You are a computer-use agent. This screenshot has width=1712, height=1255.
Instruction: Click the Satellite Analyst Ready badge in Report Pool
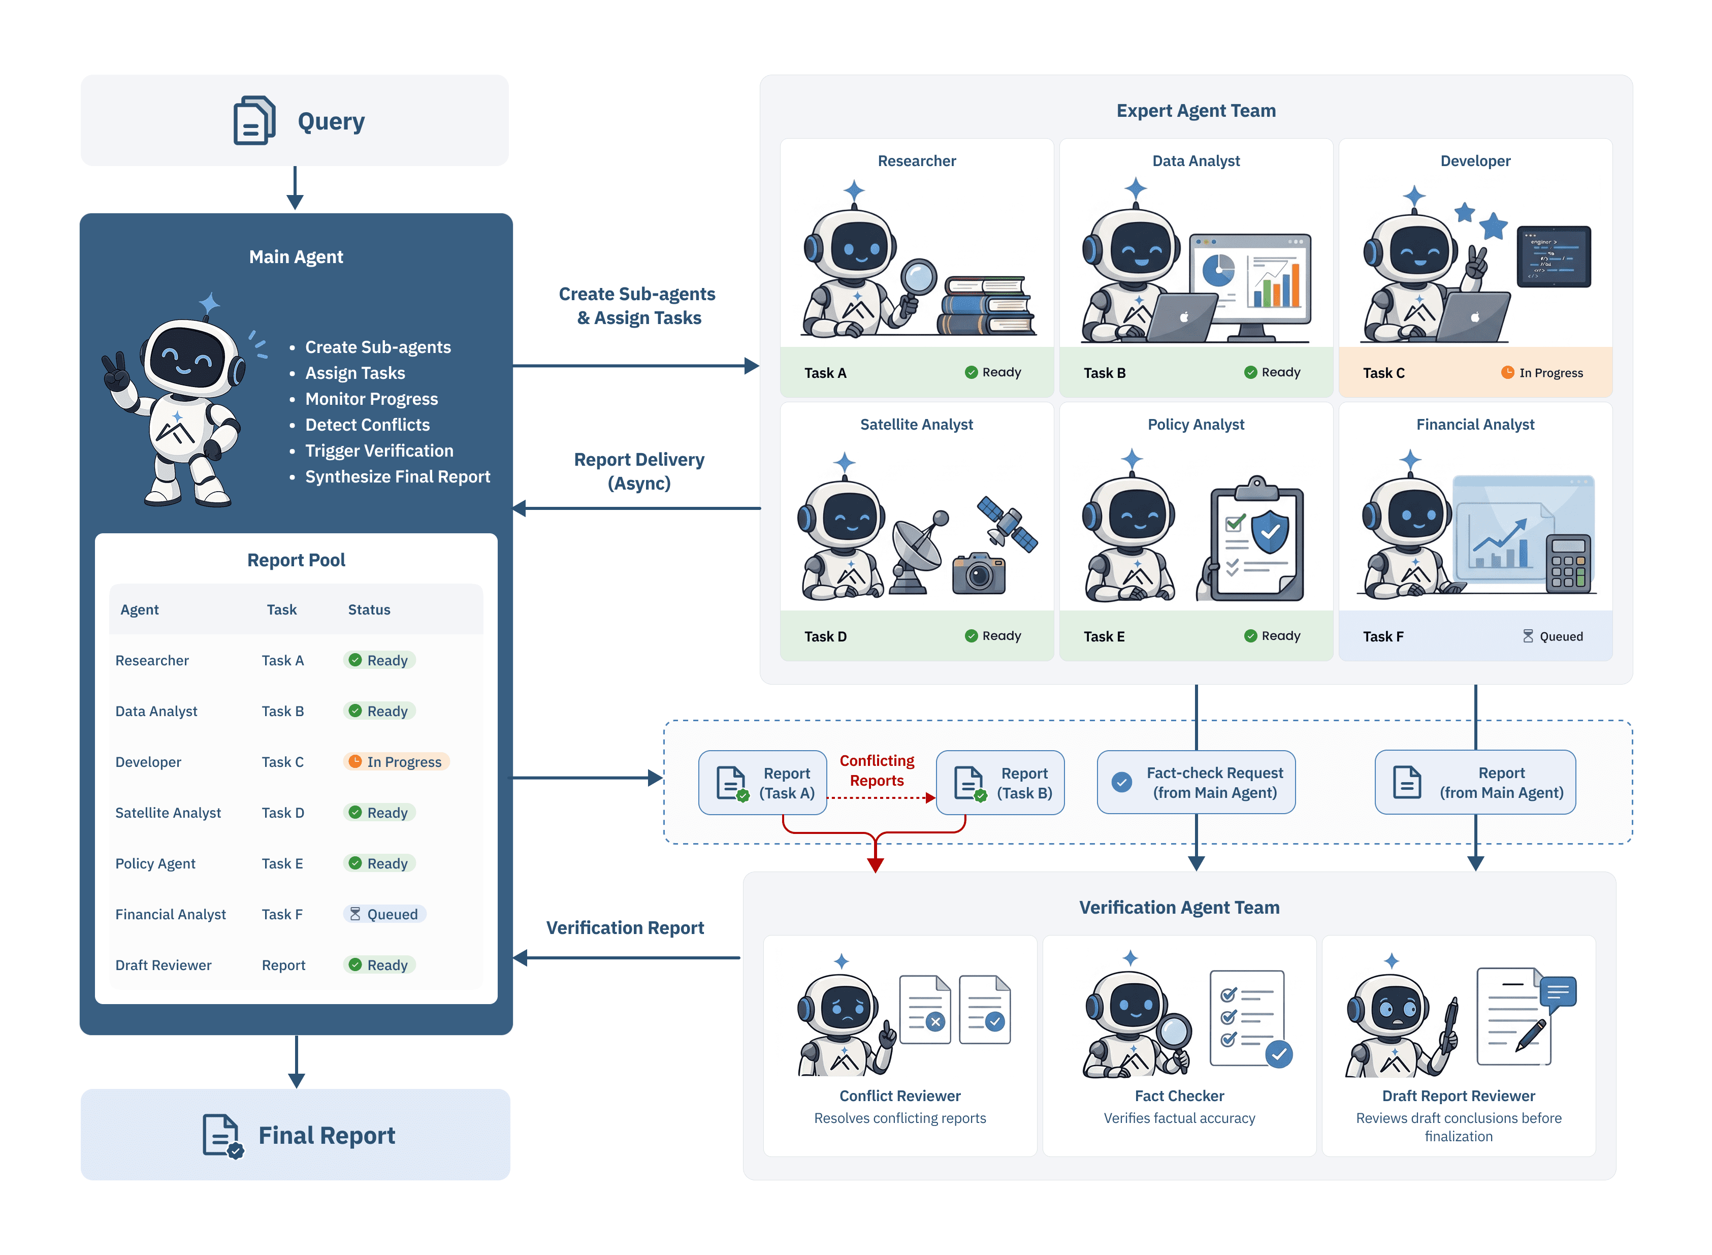(379, 813)
